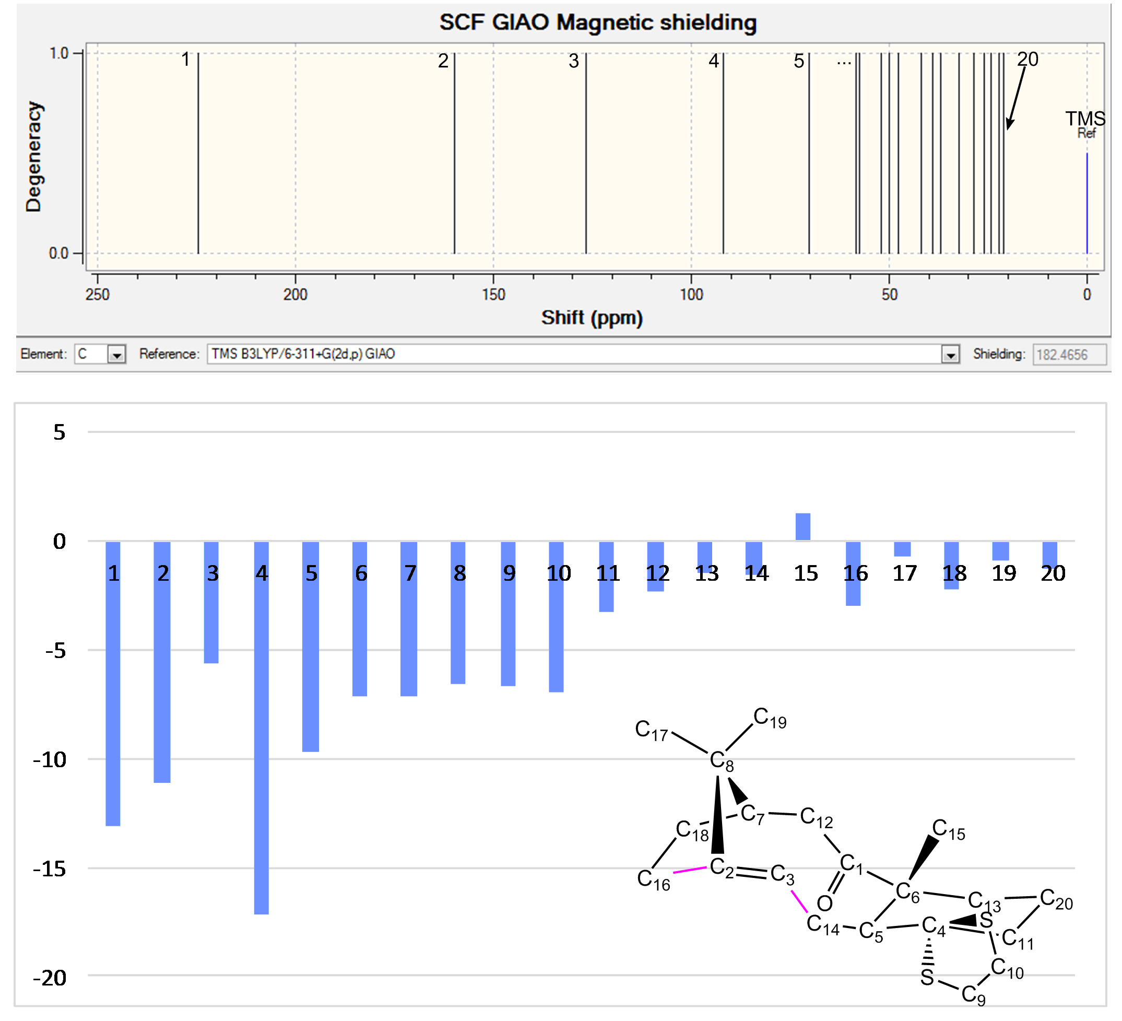The image size is (1122, 1021).
Task: Click the SCF GIAO Magnetic shielding title
Action: [x=598, y=23]
